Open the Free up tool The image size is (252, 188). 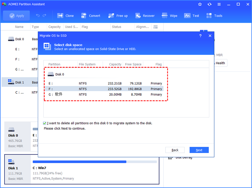point(118,16)
